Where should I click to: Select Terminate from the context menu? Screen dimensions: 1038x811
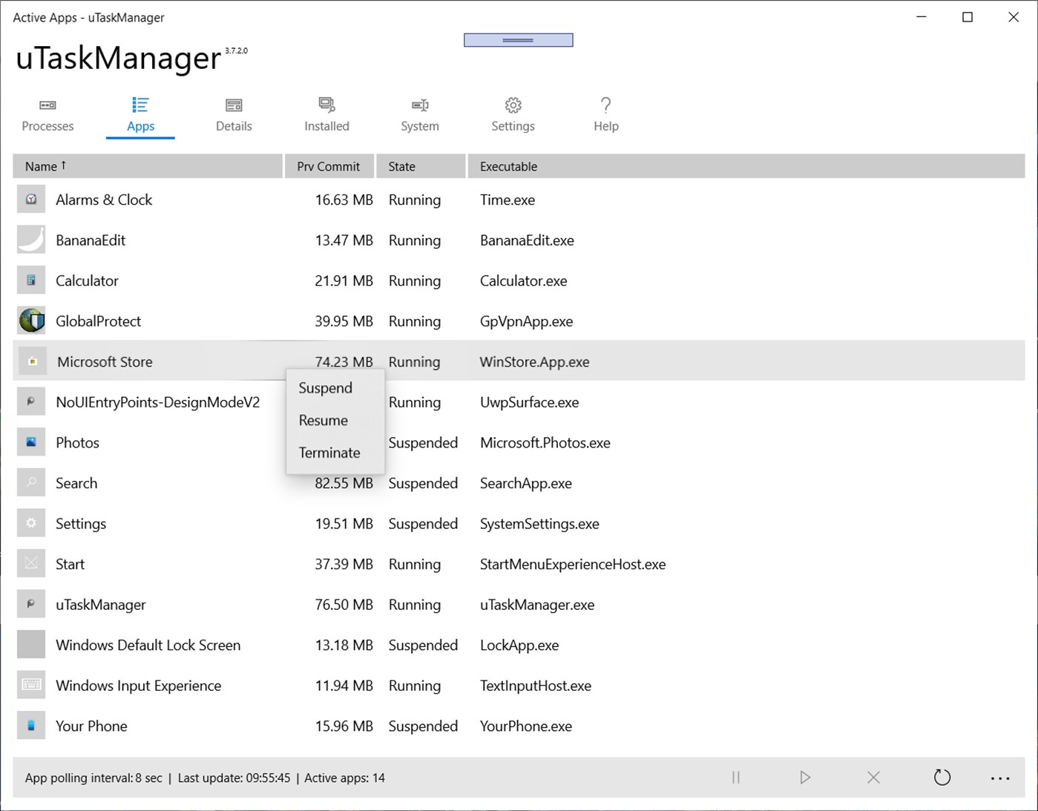click(x=329, y=453)
